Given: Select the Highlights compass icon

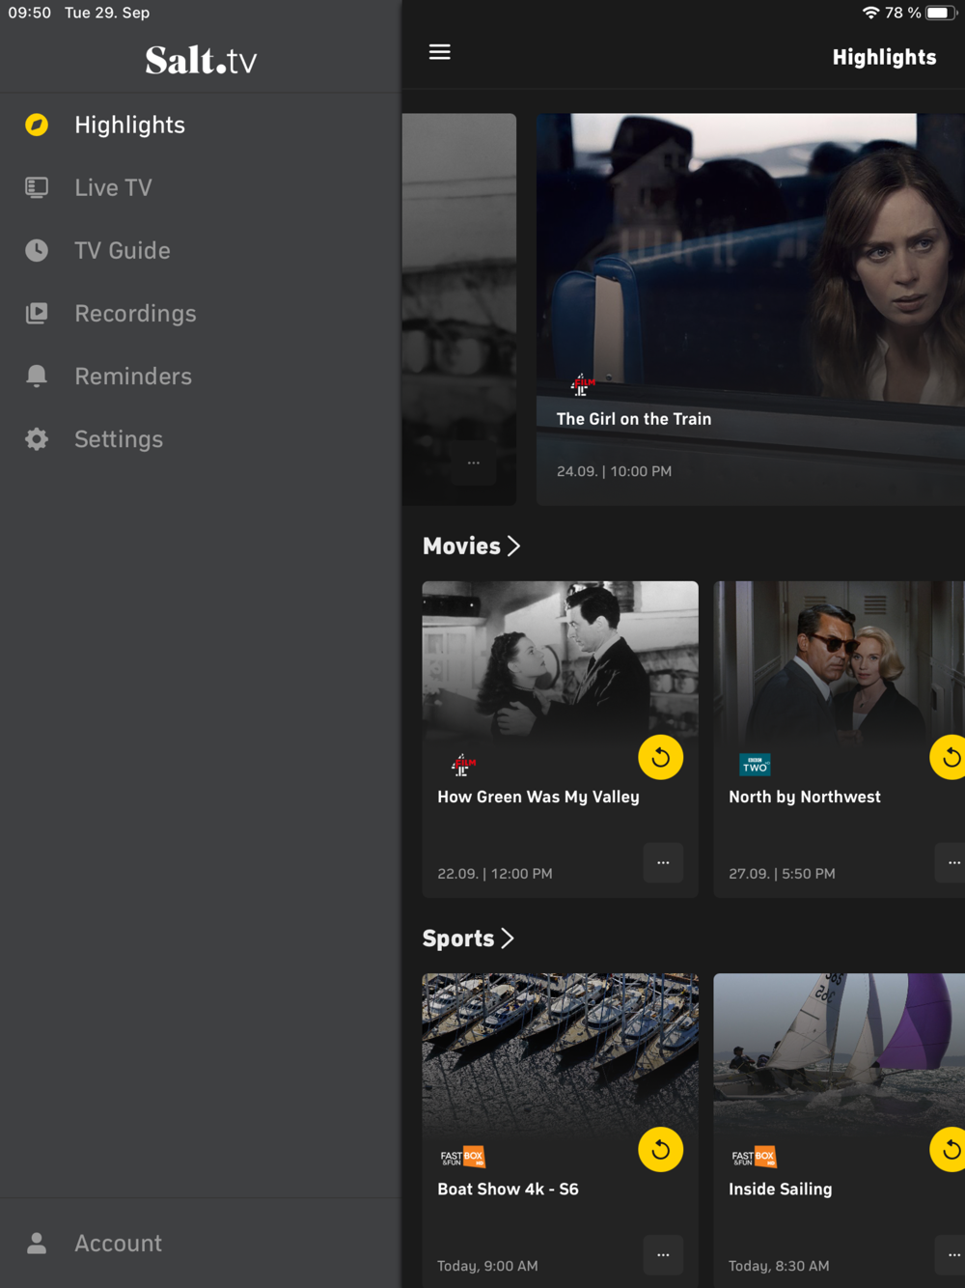Looking at the screenshot, I should (37, 125).
